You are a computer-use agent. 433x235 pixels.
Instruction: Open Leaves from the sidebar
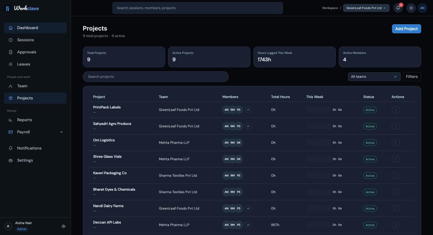click(35, 64)
